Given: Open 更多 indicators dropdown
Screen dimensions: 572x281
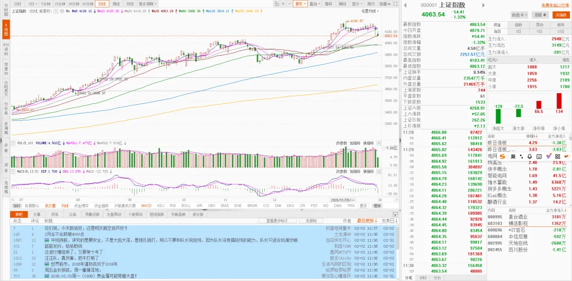Looking at the screenshot, I should (363, 206).
